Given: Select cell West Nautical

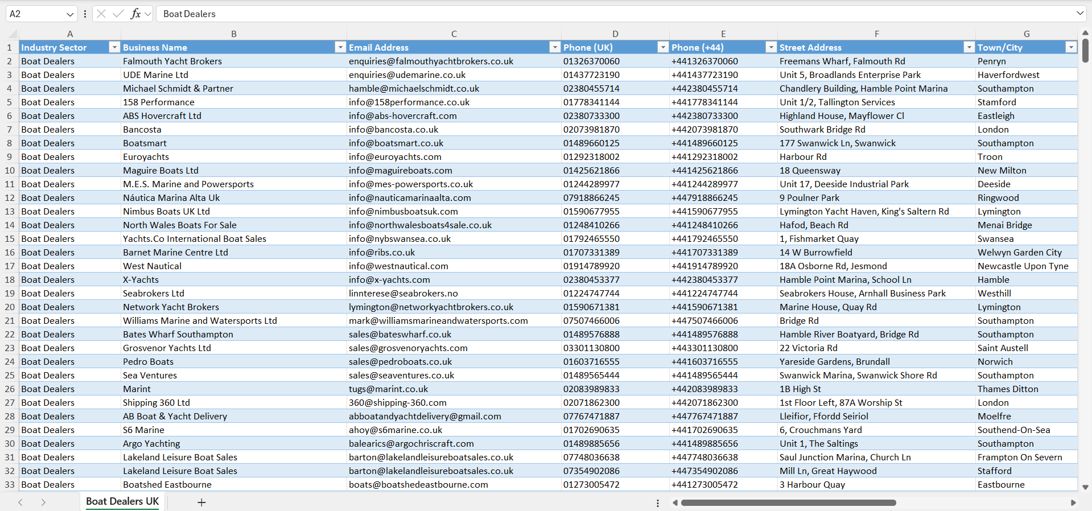Looking at the screenshot, I should [x=234, y=266].
